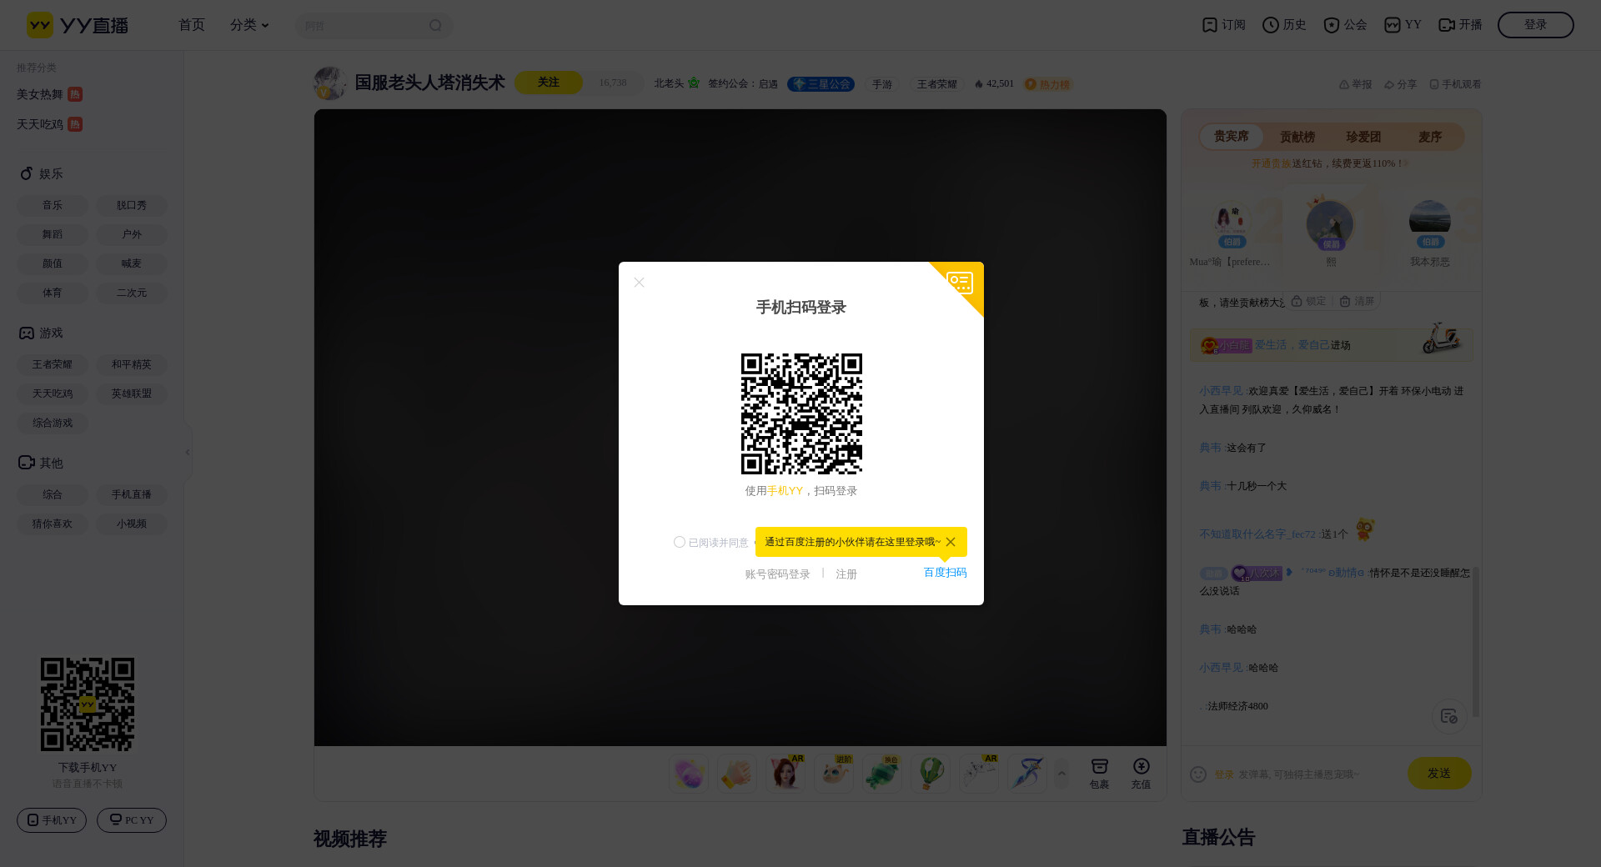Click the 百度扫码 link
Viewport: 1601px width, 867px height.
point(945,573)
